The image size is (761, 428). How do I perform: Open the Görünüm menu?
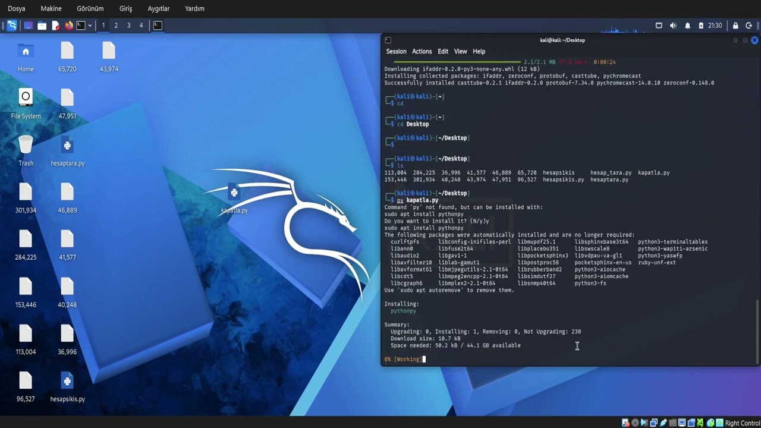tap(90, 8)
